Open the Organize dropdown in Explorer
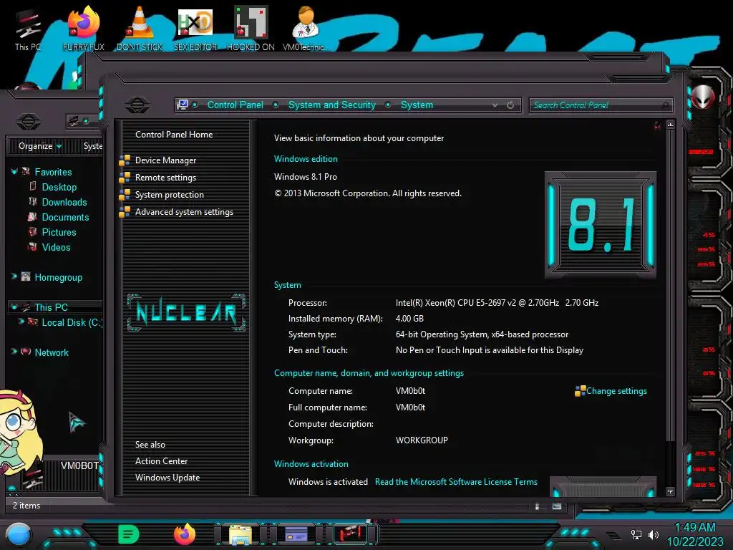Viewport: 733px width, 550px height. tap(40, 146)
